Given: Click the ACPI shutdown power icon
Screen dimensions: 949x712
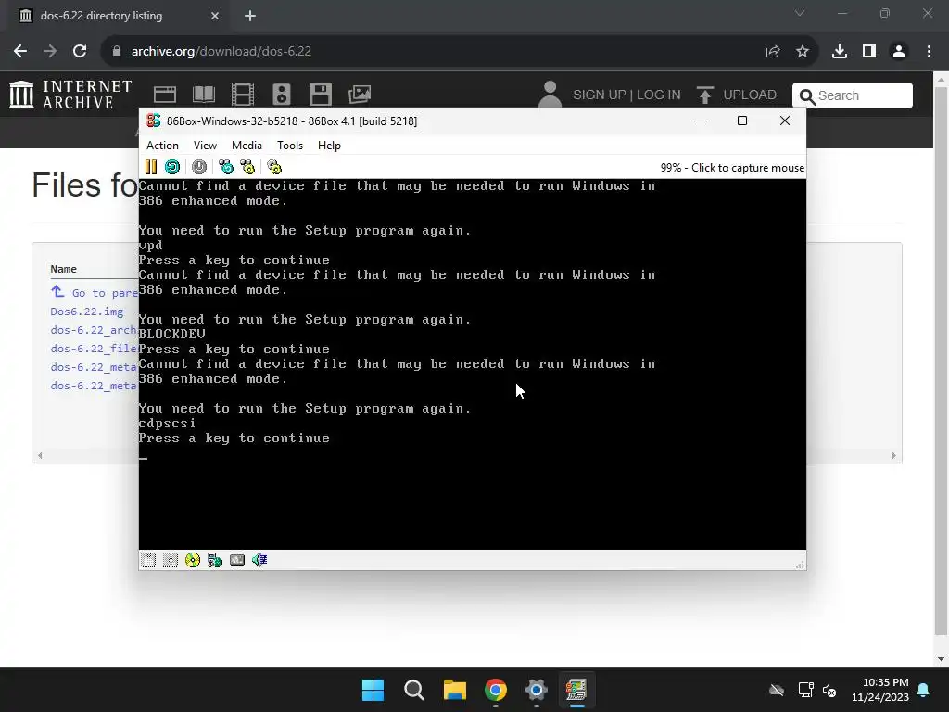Looking at the screenshot, I should 199,167.
